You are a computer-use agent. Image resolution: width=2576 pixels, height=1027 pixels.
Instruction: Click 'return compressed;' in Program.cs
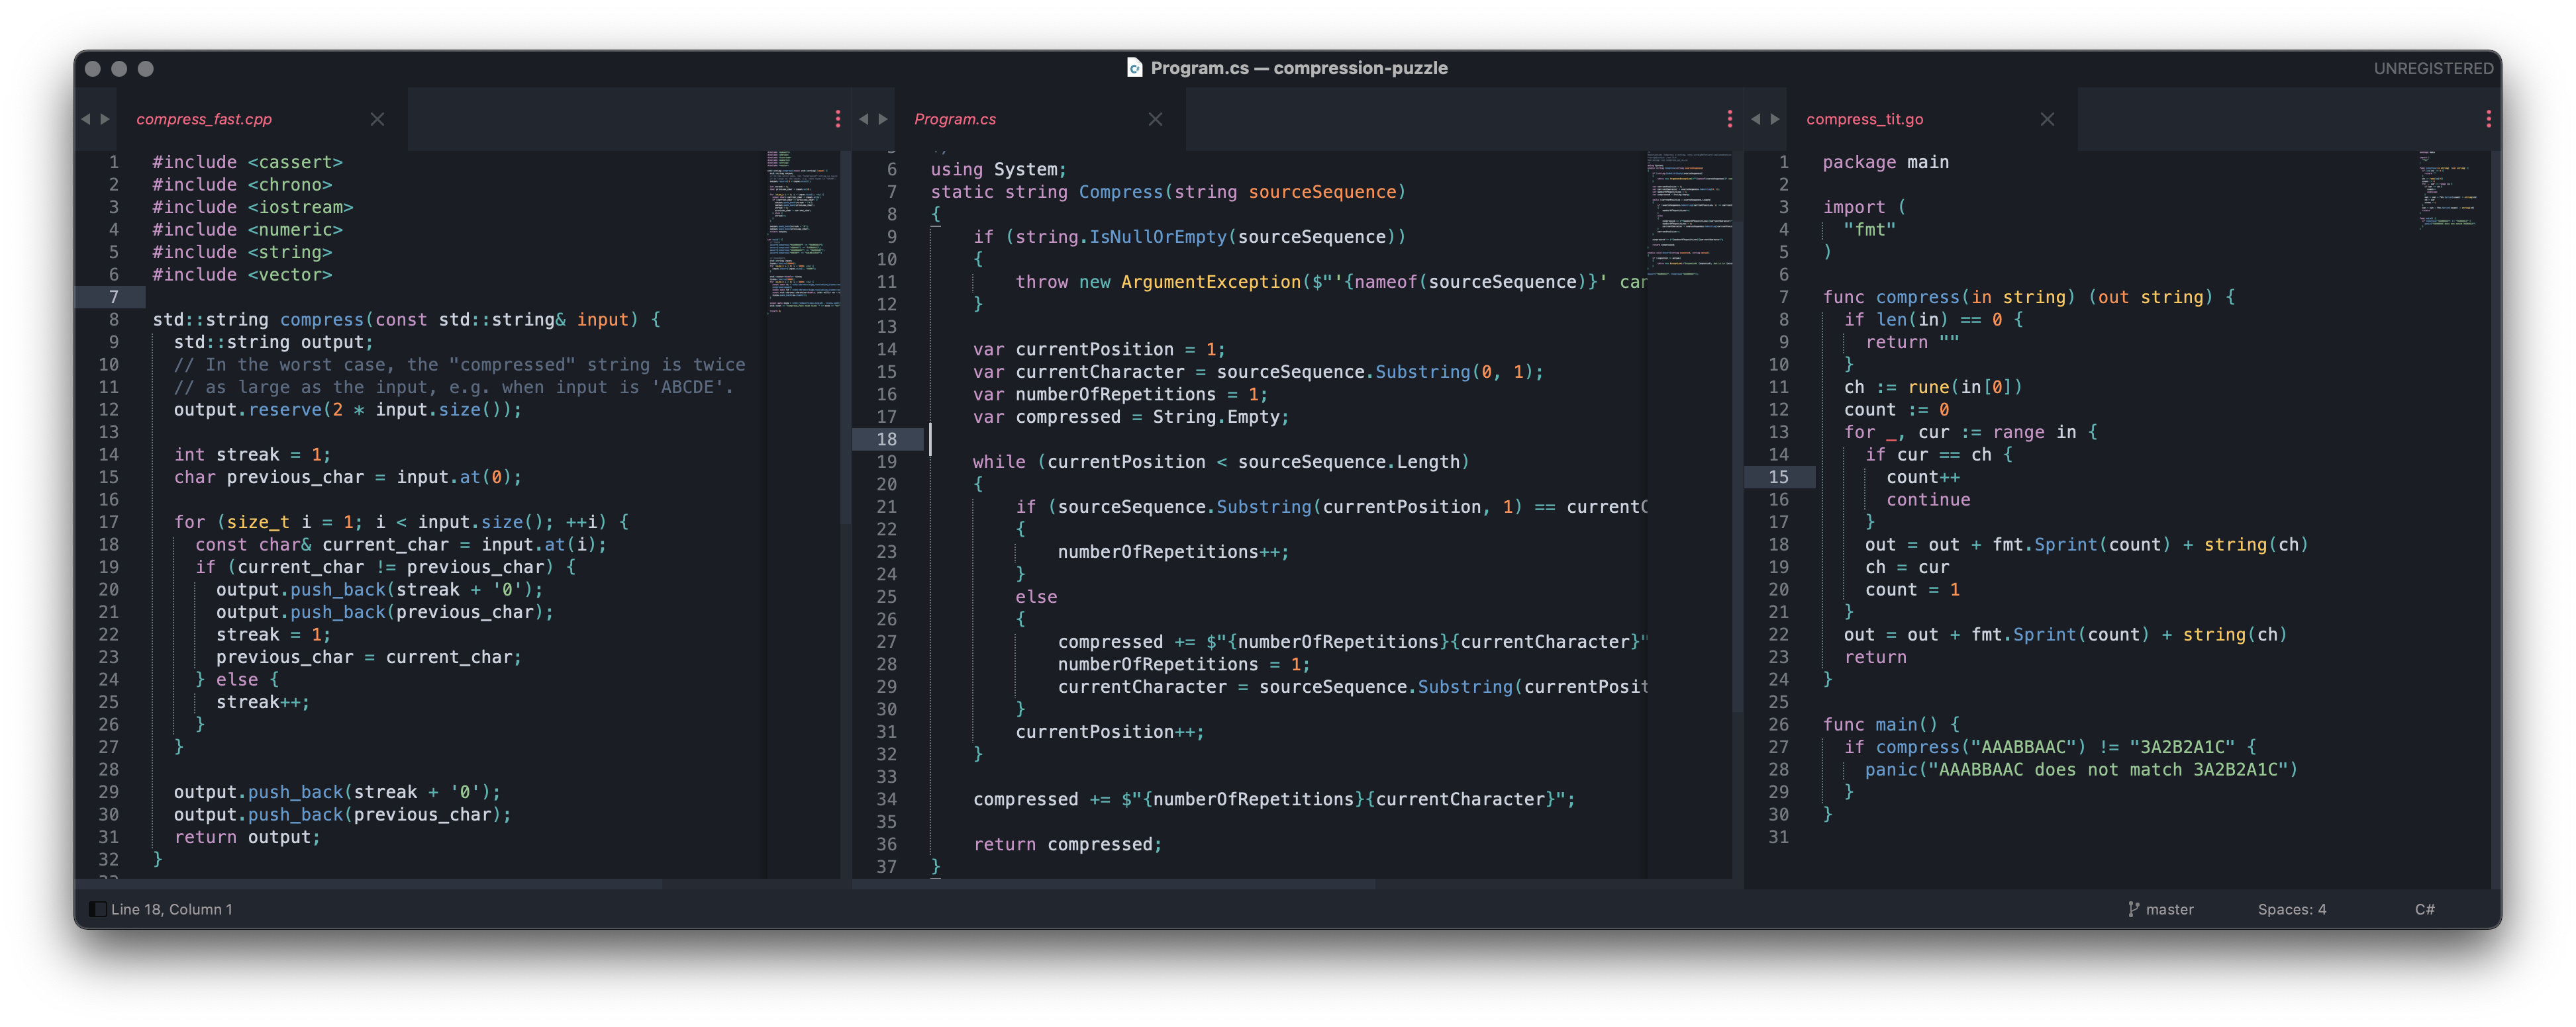(x=1067, y=844)
